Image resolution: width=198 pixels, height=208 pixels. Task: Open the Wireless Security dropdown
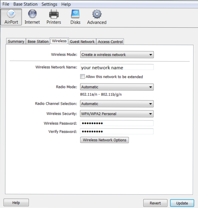click(117, 114)
